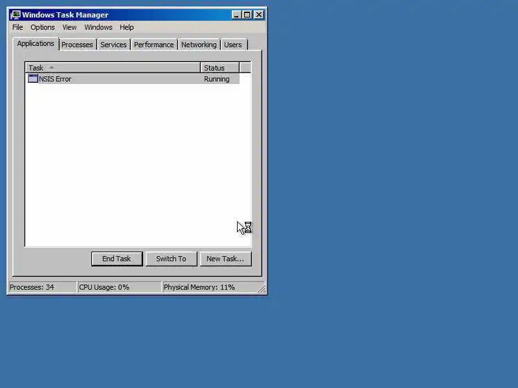This screenshot has width=518, height=388.
Task: Sort the list by Status column header
Action: pos(220,68)
